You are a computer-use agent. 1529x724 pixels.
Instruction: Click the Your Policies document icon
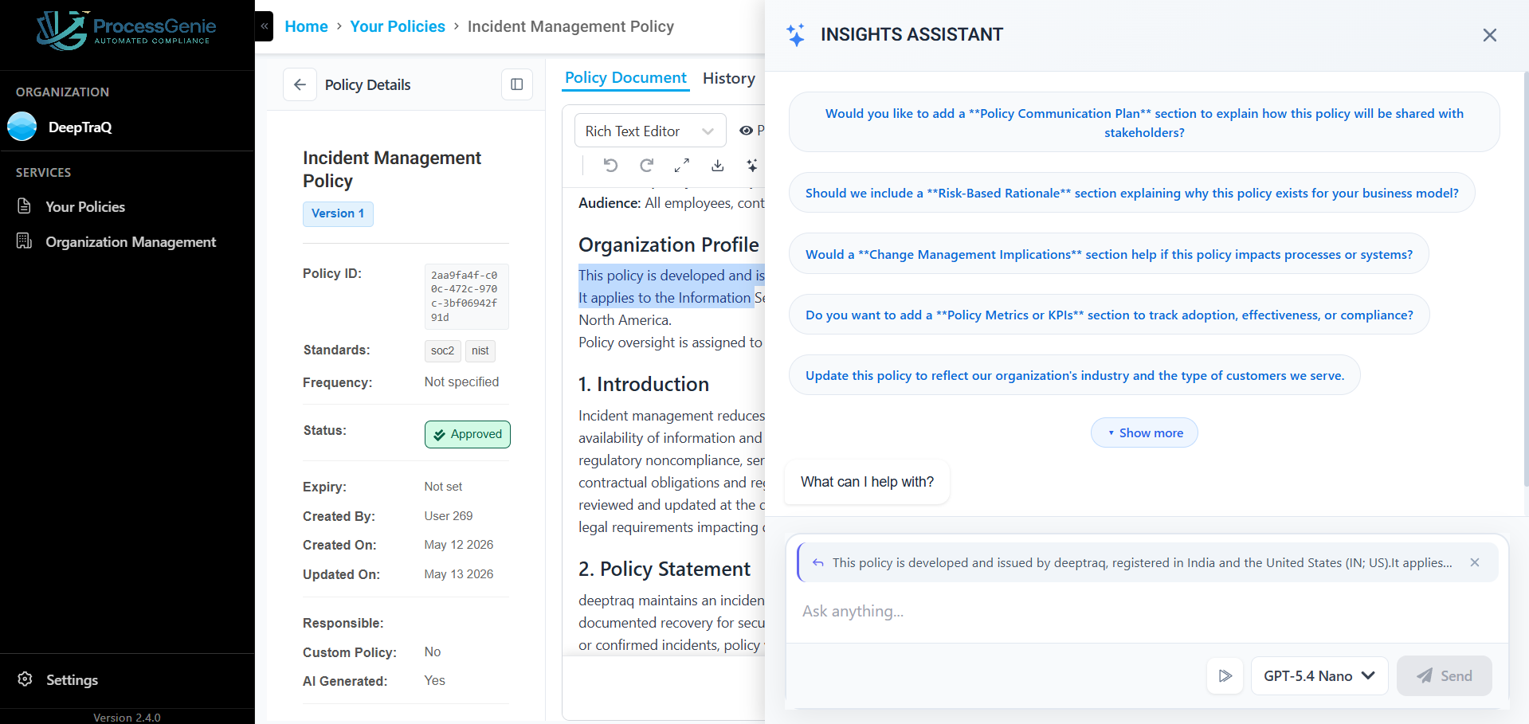tap(25, 206)
